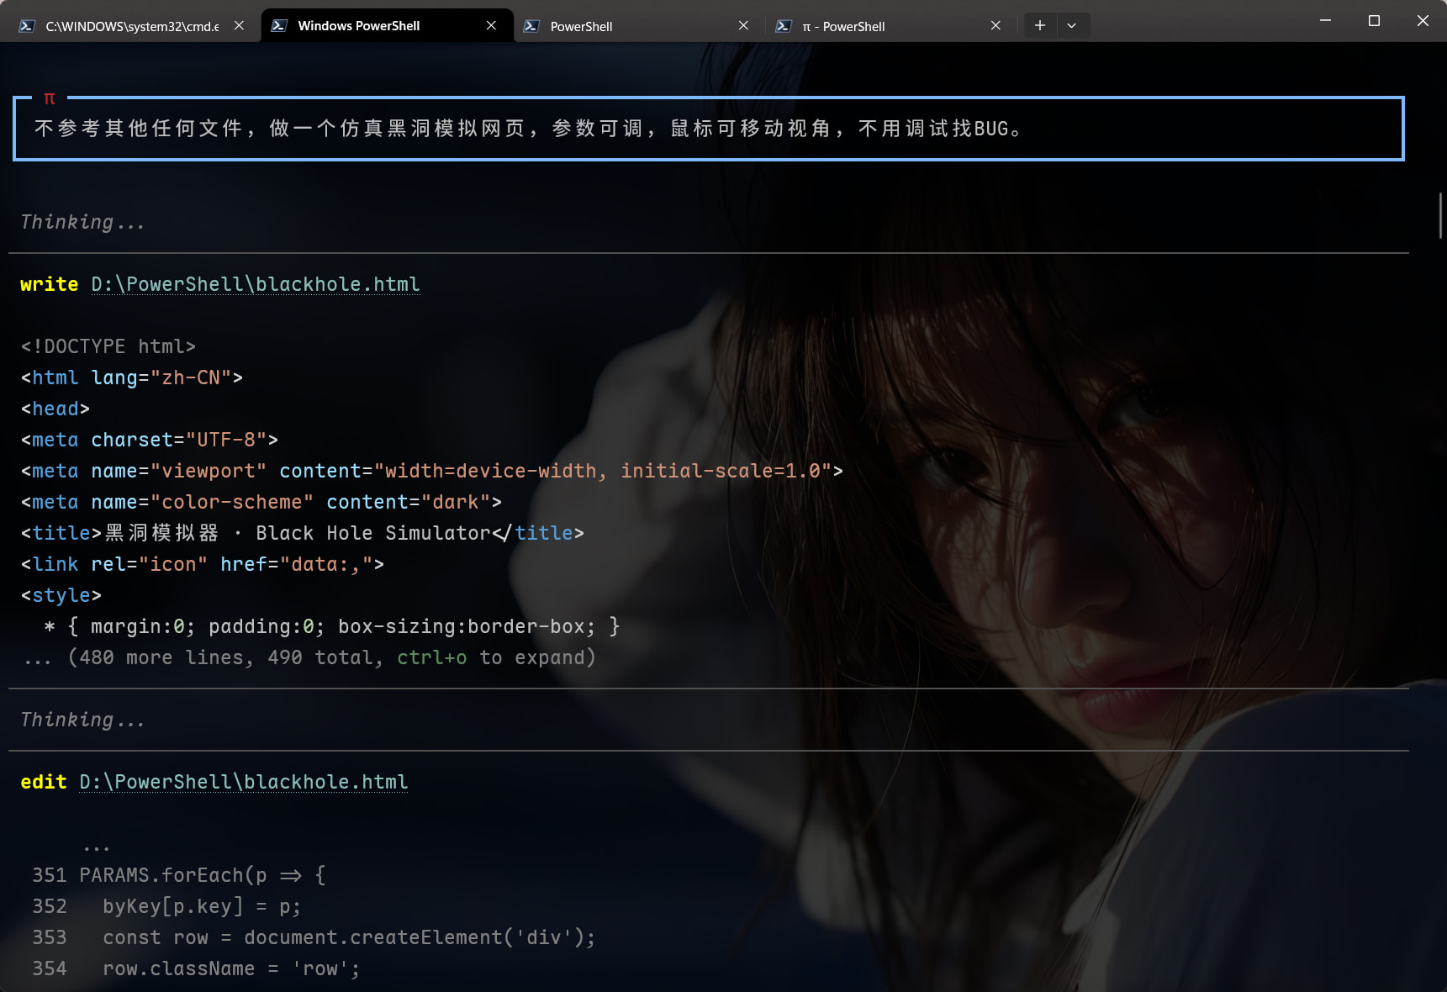
Task: Click line 352 'byKey[p.key] = p;'
Action: 166,906
